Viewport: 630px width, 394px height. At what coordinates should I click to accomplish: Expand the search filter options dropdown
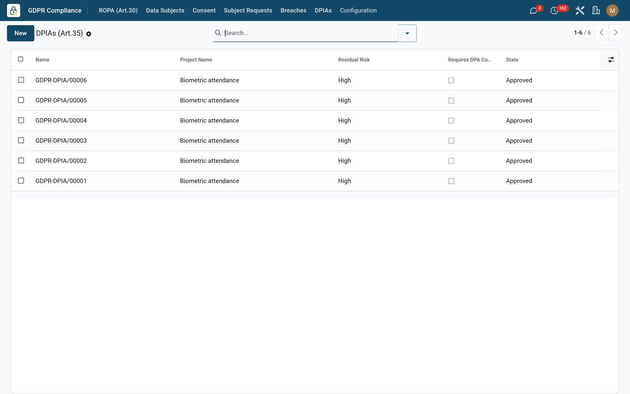407,33
